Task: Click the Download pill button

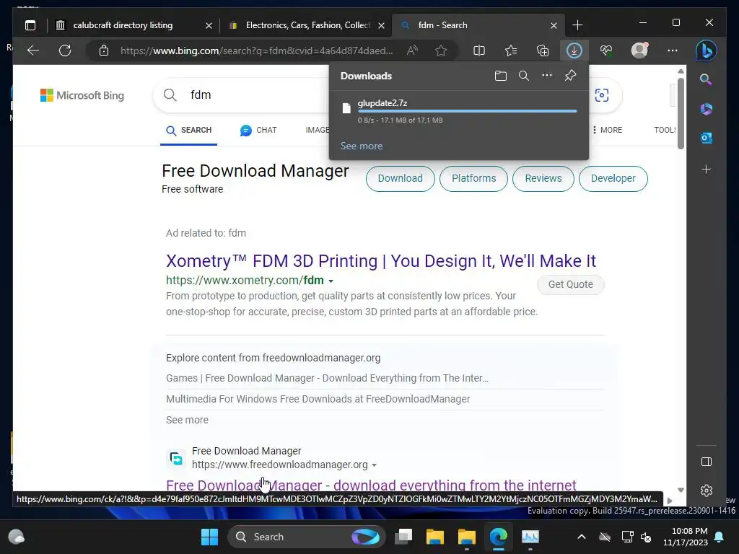Action: pos(400,179)
